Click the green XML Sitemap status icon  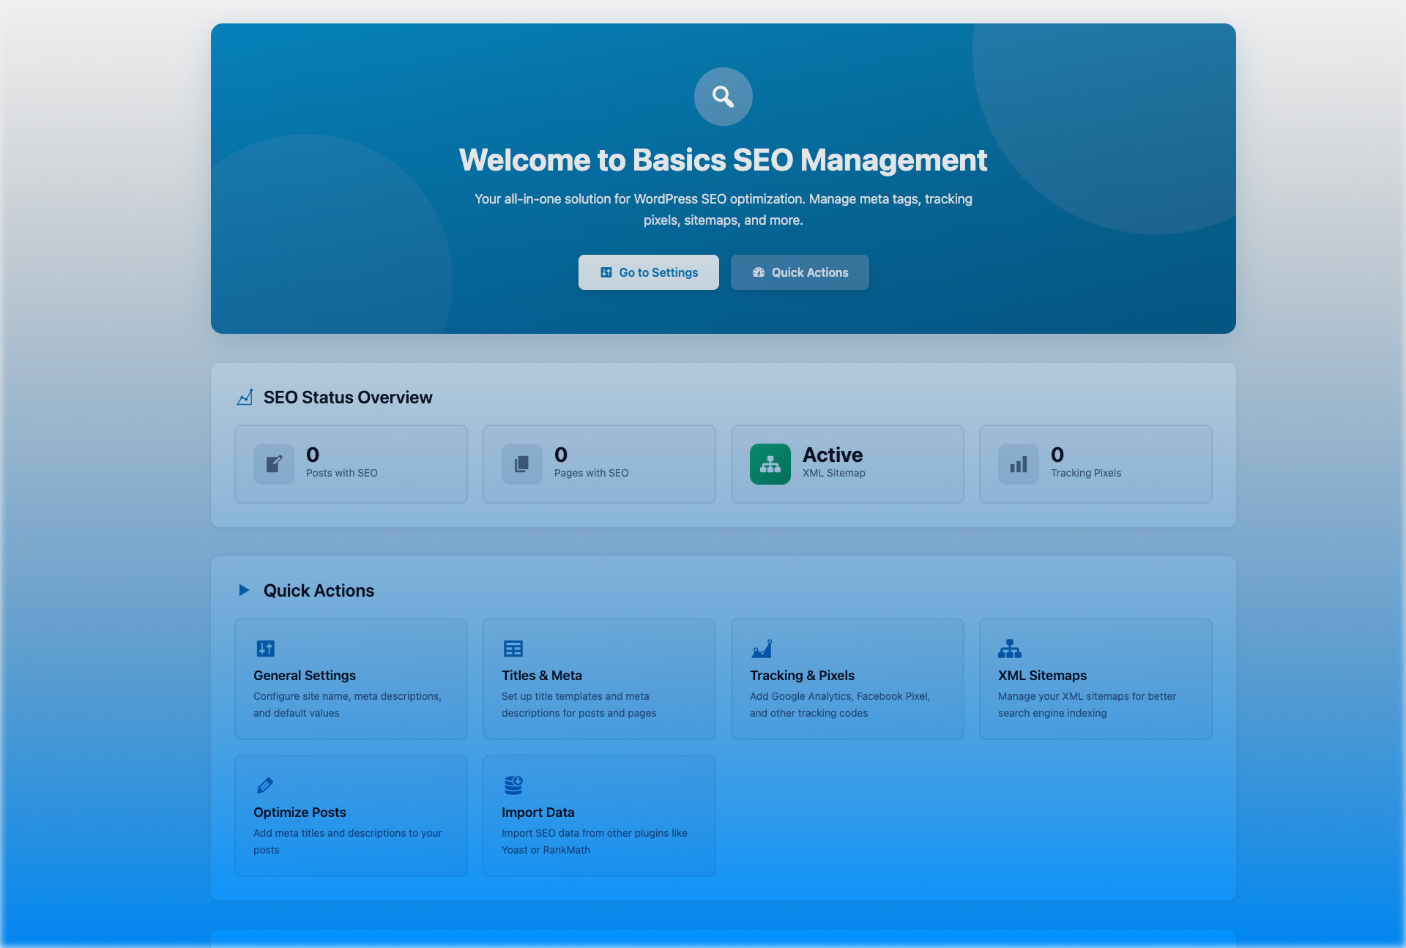coord(770,464)
